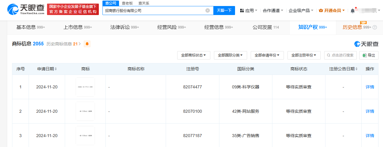The width and height of the screenshot is (383, 147).
Task: Click registration number 82074477
Action: pos(193,87)
